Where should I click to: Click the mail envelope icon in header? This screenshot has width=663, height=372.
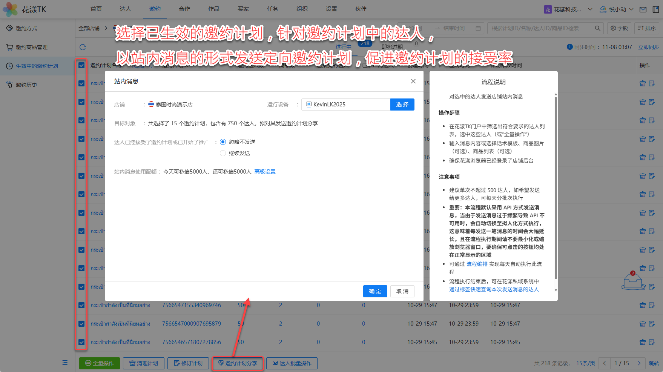tap(643, 9)
